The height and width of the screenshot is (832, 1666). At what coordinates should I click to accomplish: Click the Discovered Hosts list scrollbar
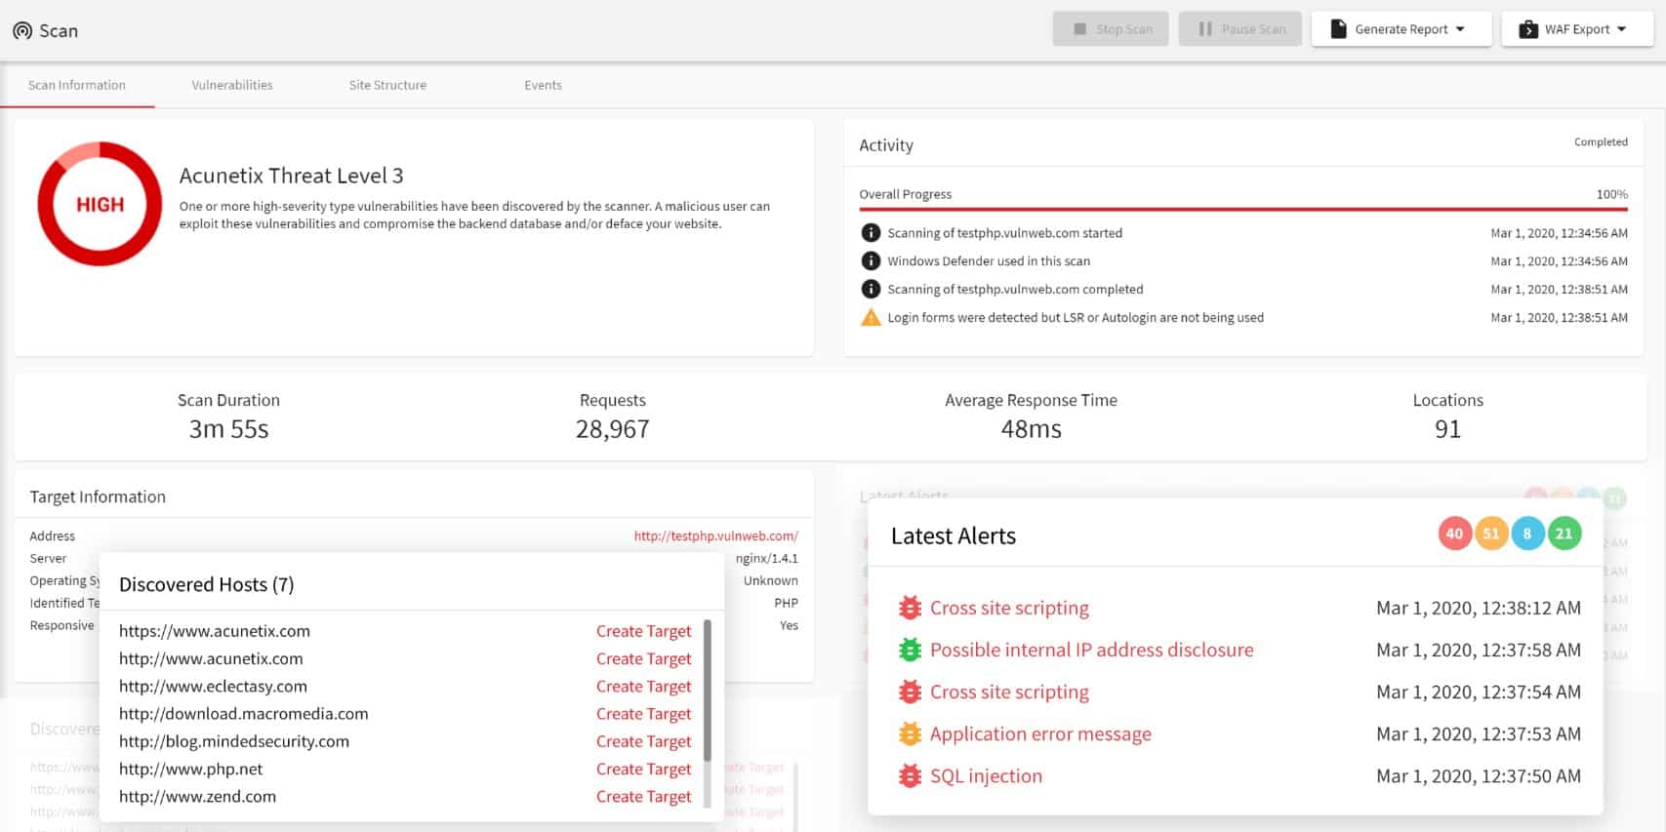pos(708,690)
